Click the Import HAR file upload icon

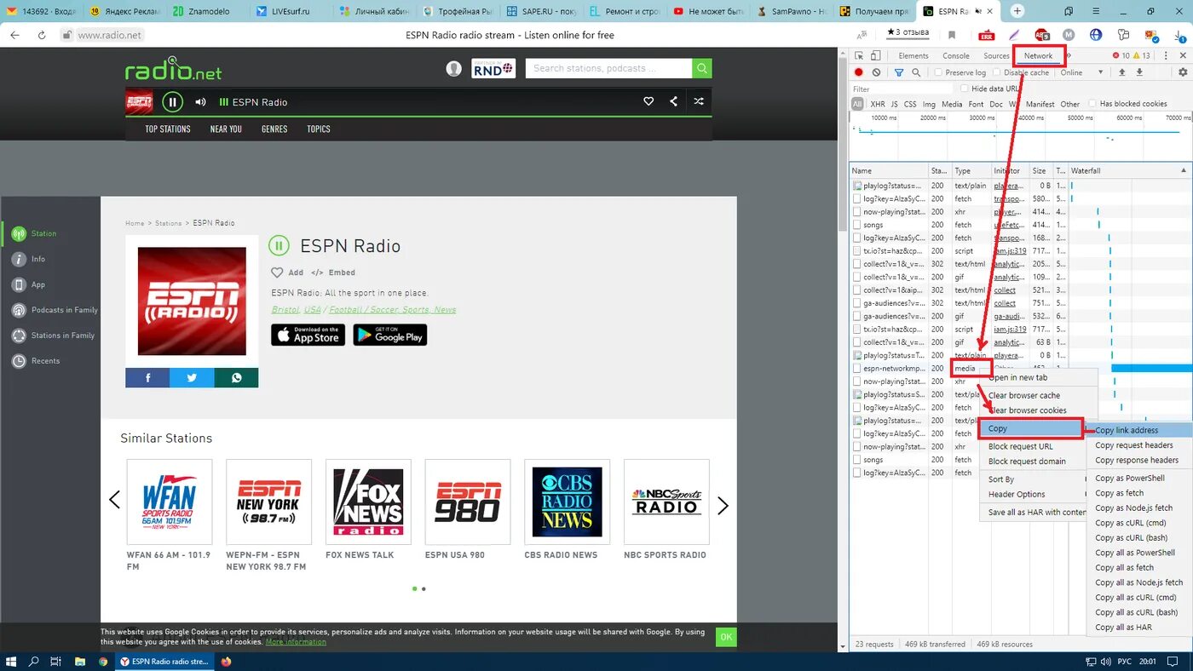[1122, 72]
